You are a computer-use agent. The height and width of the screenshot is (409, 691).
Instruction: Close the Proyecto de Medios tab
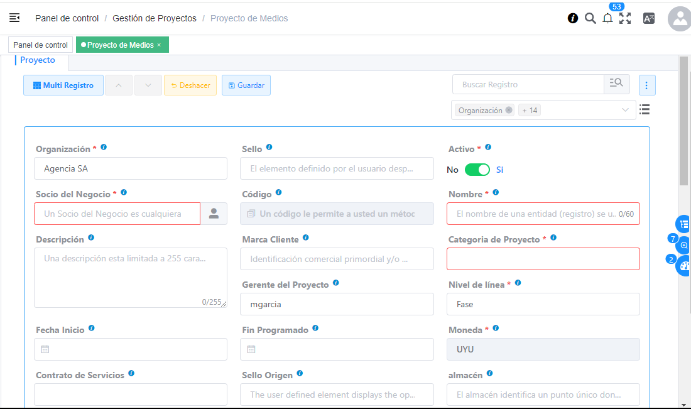click(x=159, y=45)
